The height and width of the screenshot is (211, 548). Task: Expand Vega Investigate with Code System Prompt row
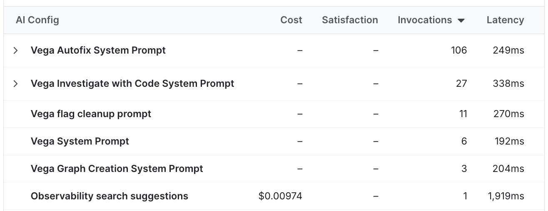tap(15, 84)
